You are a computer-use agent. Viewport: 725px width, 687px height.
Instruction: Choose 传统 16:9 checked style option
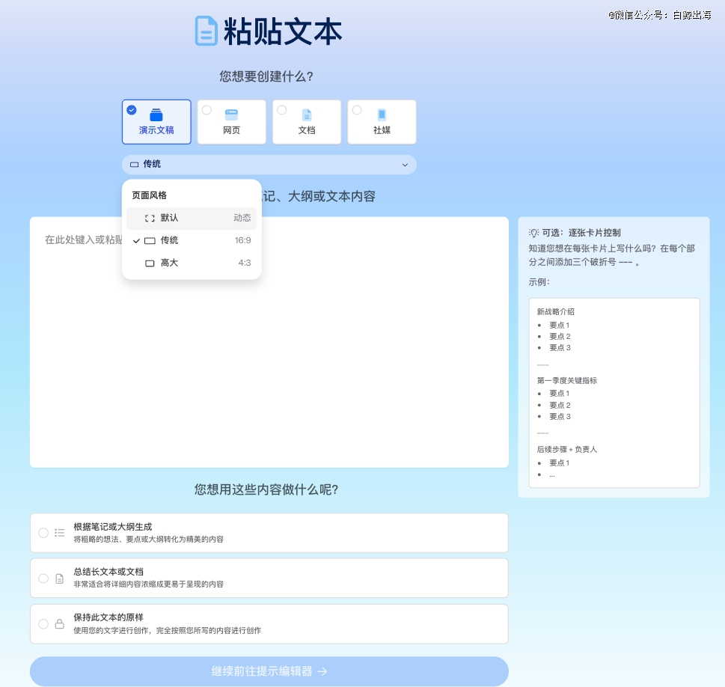coord(192,240)
